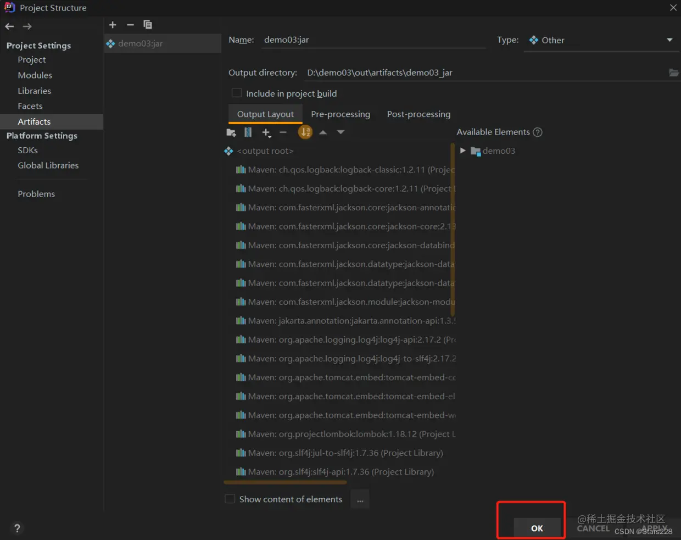Image resolution: width=681 pixels, height=540 pixels.
Task: Open Libraries settings page
Action: tap(34, 91)
